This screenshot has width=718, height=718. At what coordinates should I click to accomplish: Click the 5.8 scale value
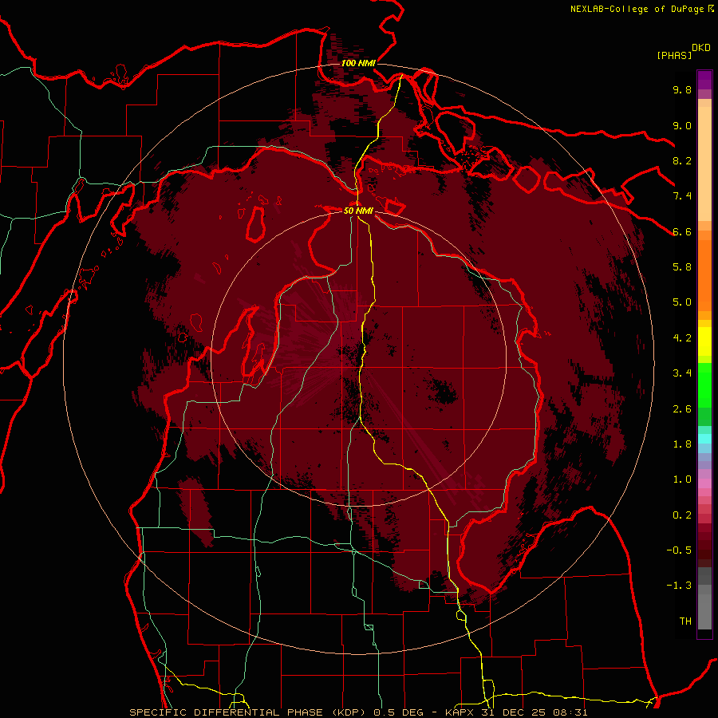click(682, 267)
